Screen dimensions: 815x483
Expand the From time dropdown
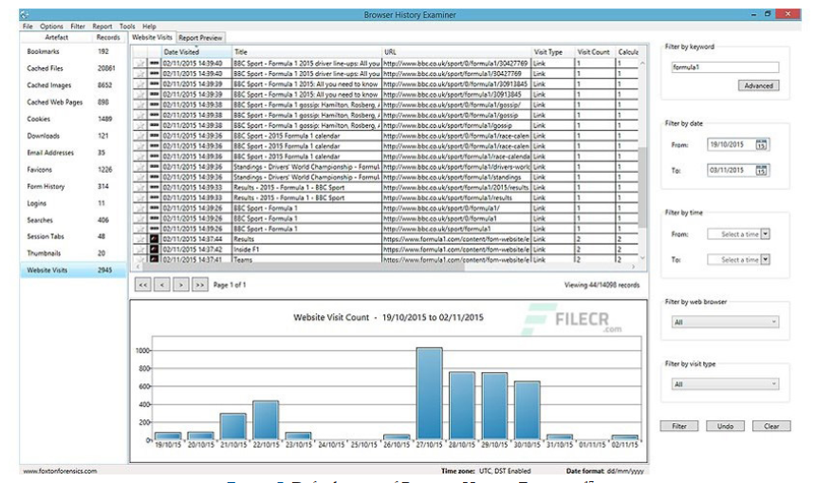coord(765,234)
